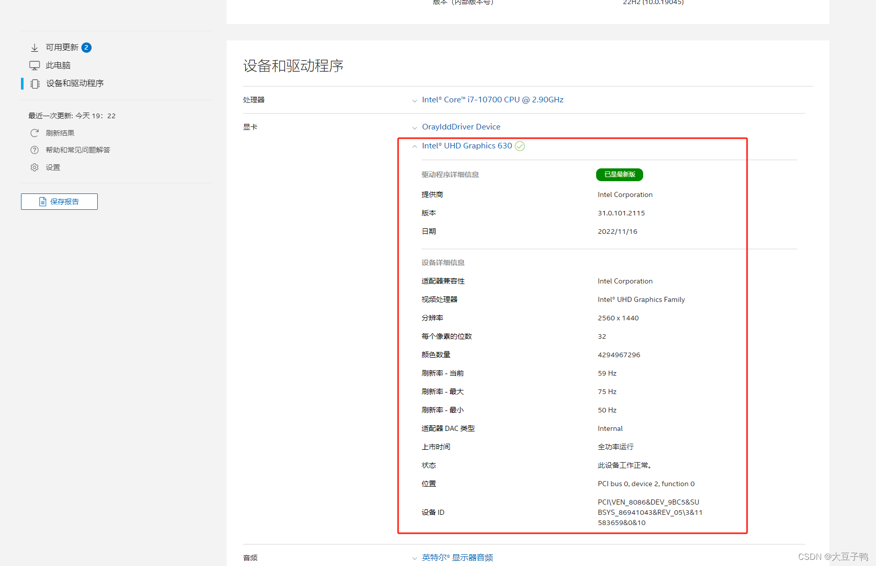
Task: Click OrayIddDriver Device link
Action: [461, 127]
